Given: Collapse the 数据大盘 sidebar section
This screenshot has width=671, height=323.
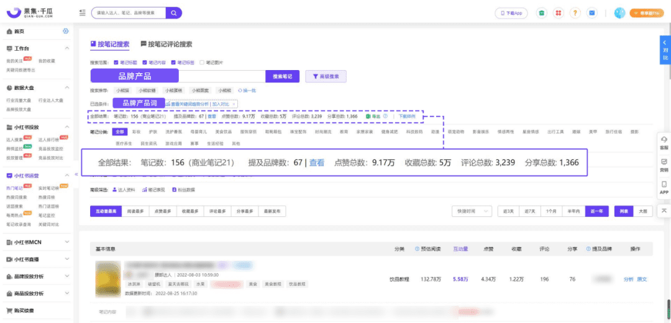Looking at the screenshot, I should click(x=66, y=87).
